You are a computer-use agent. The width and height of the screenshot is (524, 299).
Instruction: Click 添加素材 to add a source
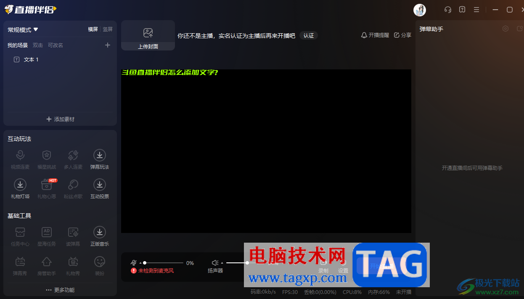click(60, 119)
